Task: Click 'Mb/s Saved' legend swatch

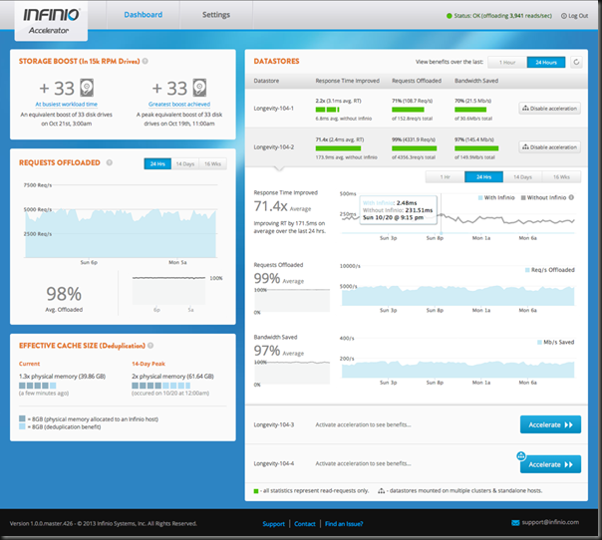Action: pyautogui.click(x=539, y=342)
